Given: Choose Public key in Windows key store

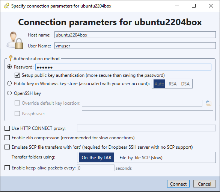Looking at the screenshot, I should tap(9, 84).
